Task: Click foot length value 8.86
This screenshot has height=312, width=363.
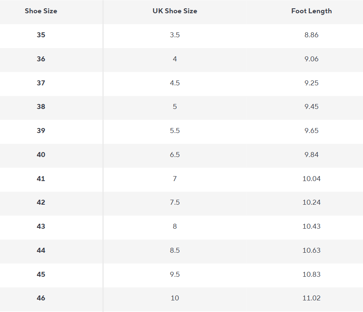Action: pyautogui.click(x=312, y=35)
